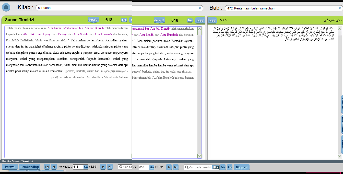This screenshot has height=174, width=343.
Task: Go to previous hadith in front window
Action: (54, 167)
